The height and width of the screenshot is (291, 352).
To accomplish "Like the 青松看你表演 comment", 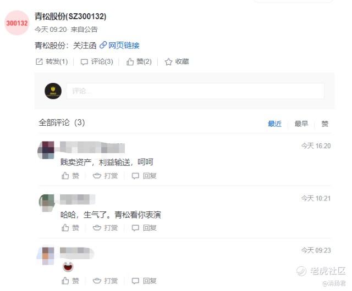I will 70,228.
